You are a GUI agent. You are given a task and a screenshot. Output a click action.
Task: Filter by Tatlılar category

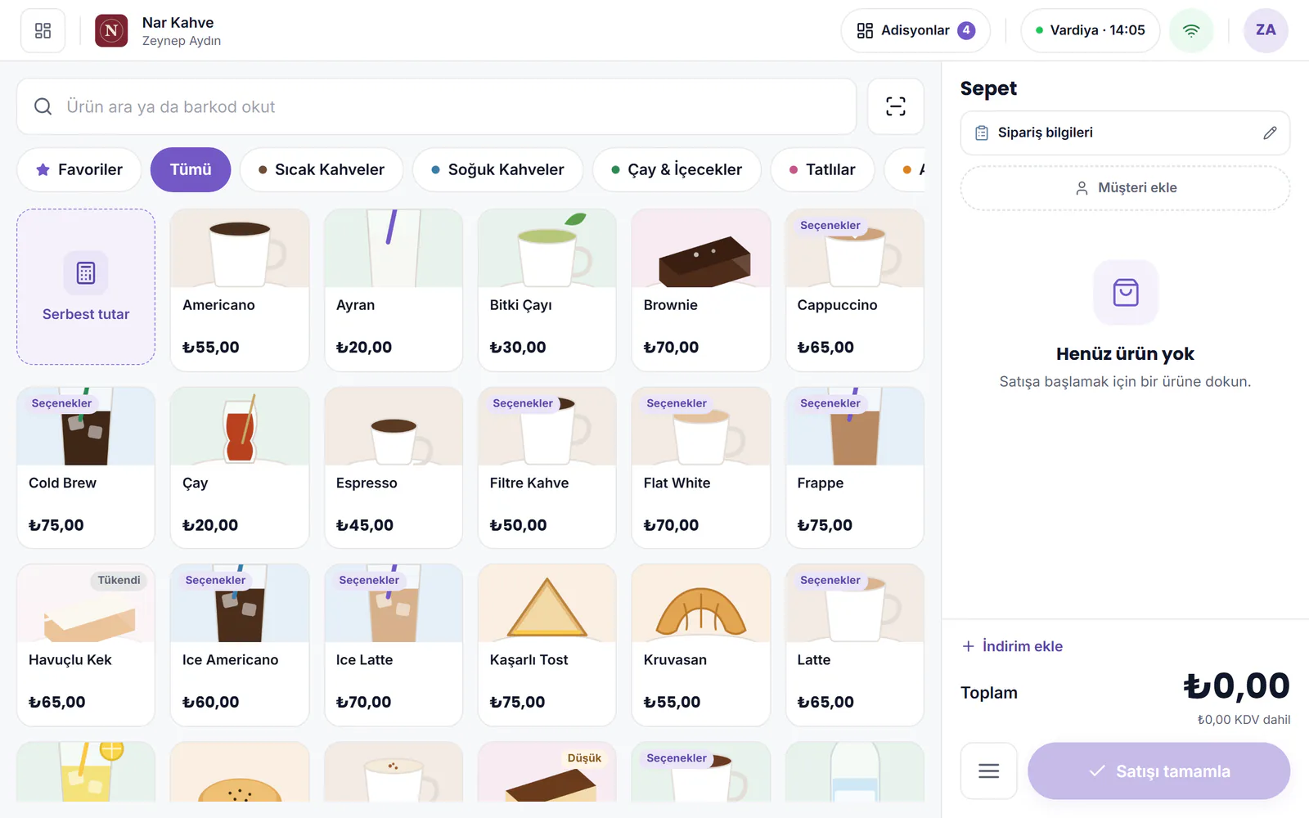pyautogui.click(x=822, y=169)
